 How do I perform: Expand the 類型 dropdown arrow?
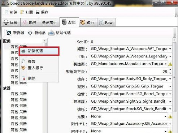point(170,49)
